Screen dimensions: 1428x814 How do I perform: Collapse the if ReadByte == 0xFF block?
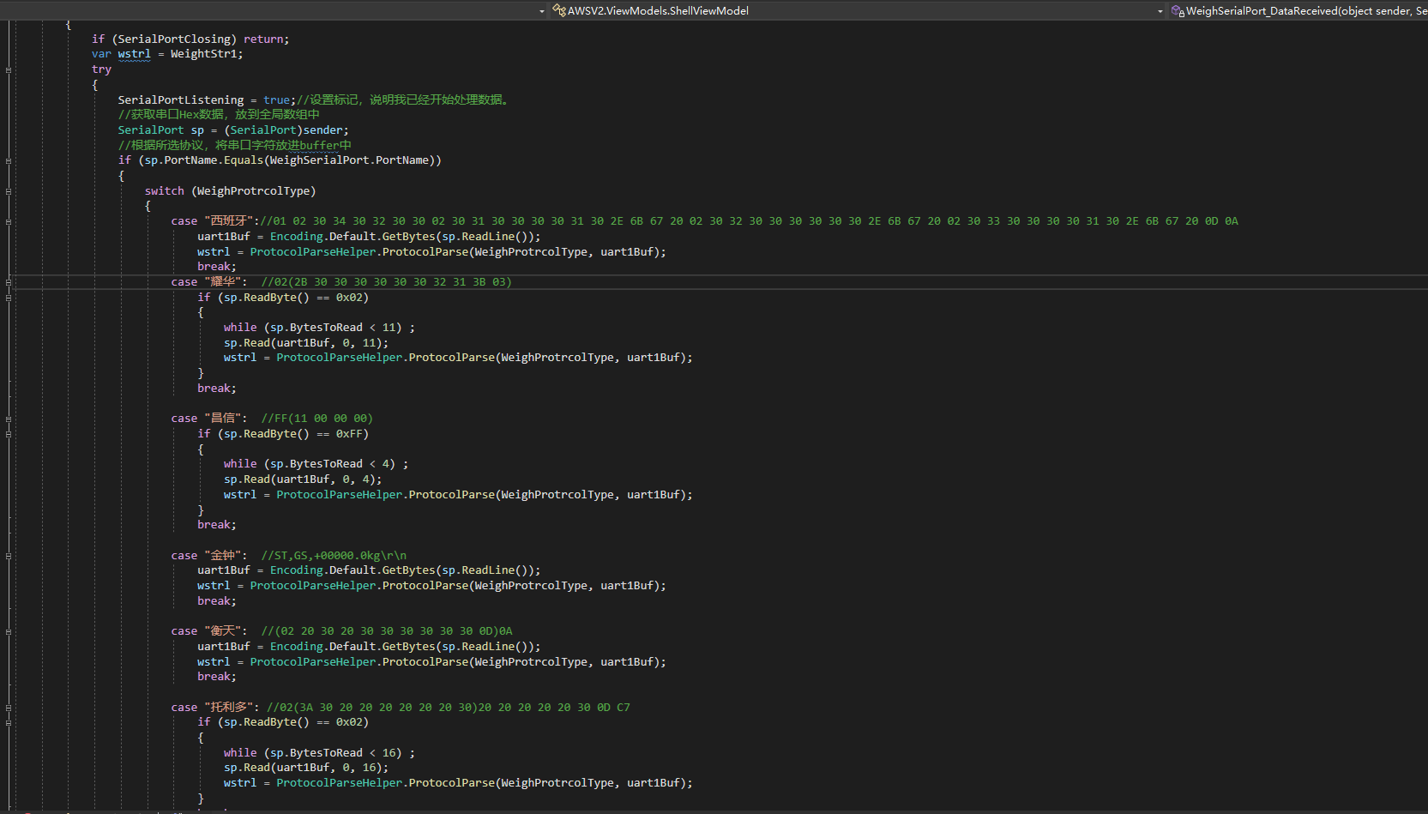click(9, 434)
